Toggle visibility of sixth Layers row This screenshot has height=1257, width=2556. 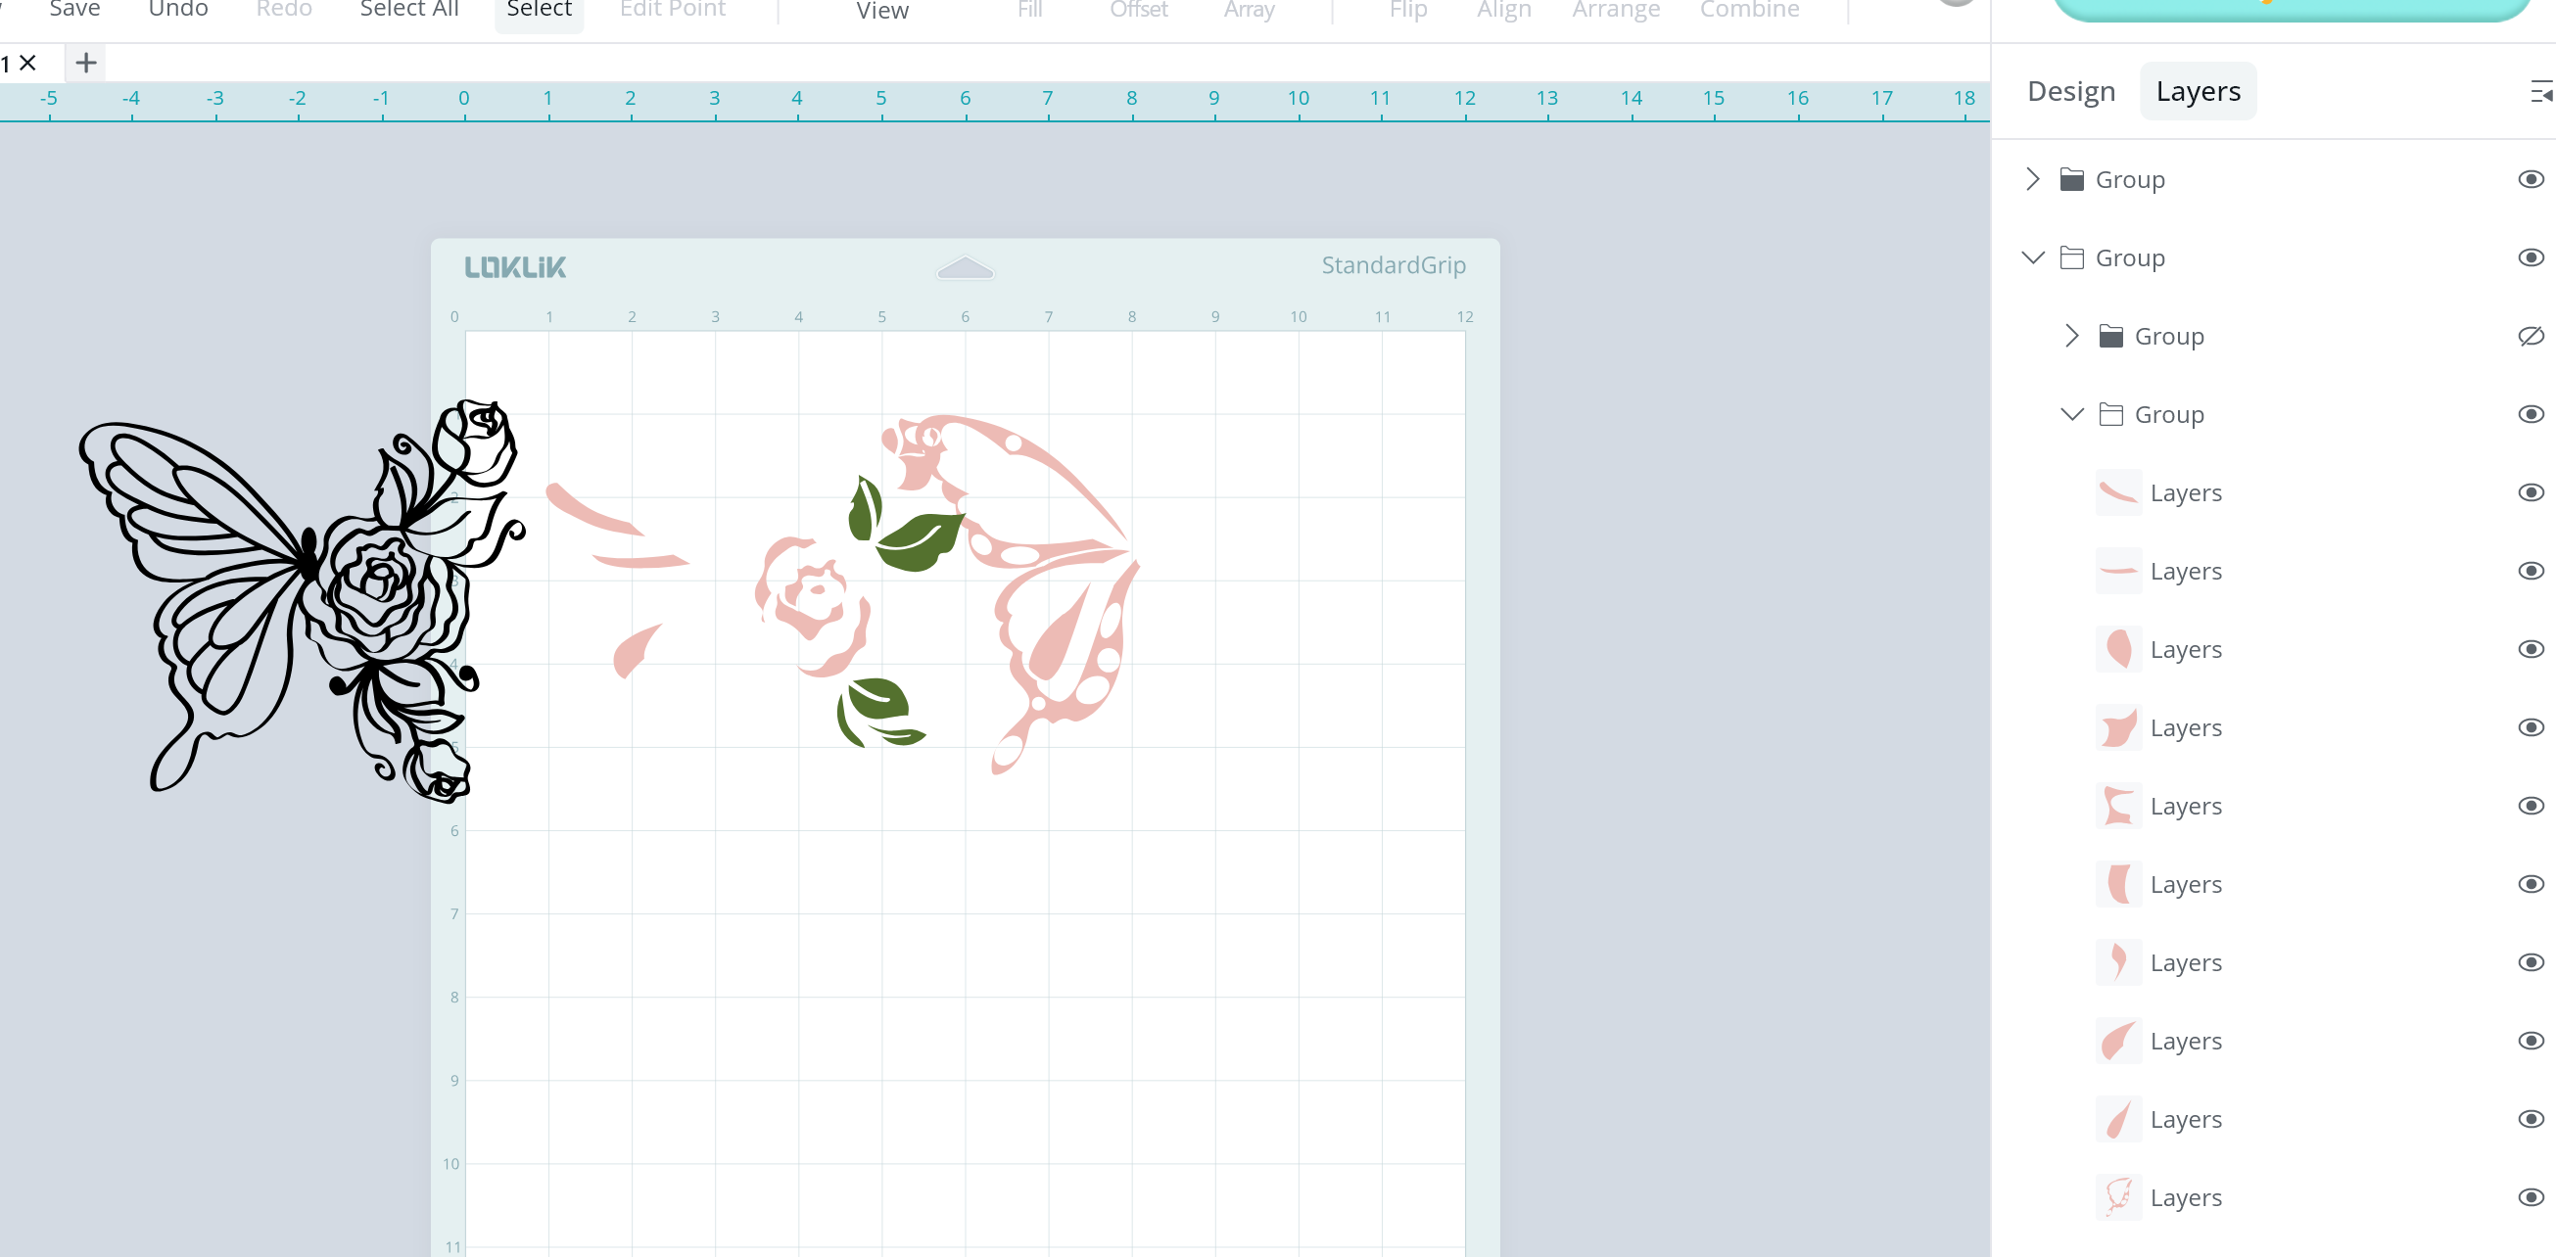click(x=2531, y=885)
